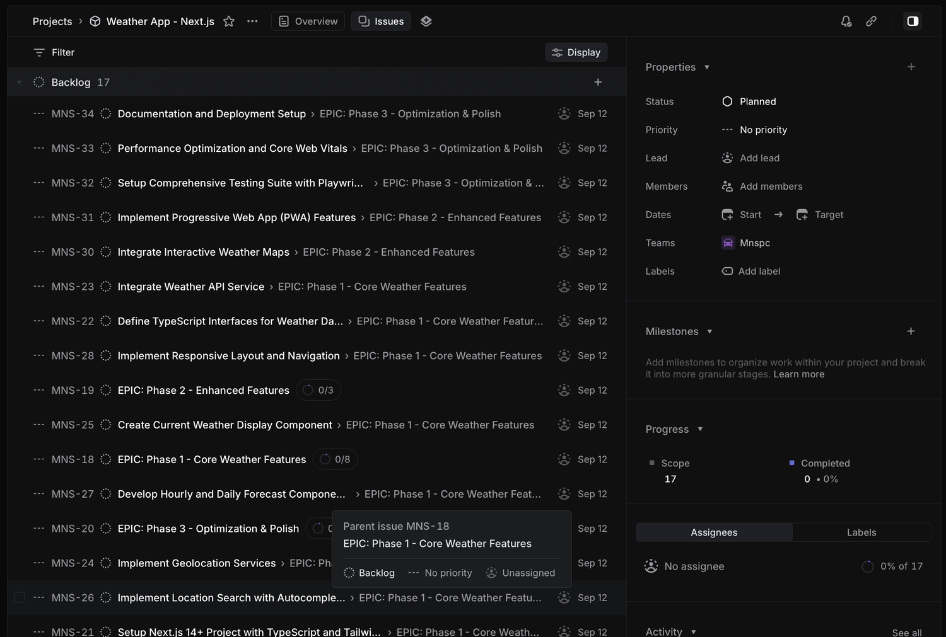Open the Display options button
The height and width of the screenshot is (637, 946).
pos(576,52)
